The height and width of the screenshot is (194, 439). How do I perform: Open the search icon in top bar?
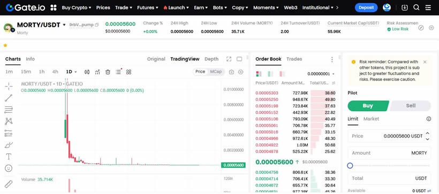[417, 7]
